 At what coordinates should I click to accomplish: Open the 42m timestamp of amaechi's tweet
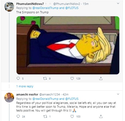pyautogui.click(x=65, y=94)
